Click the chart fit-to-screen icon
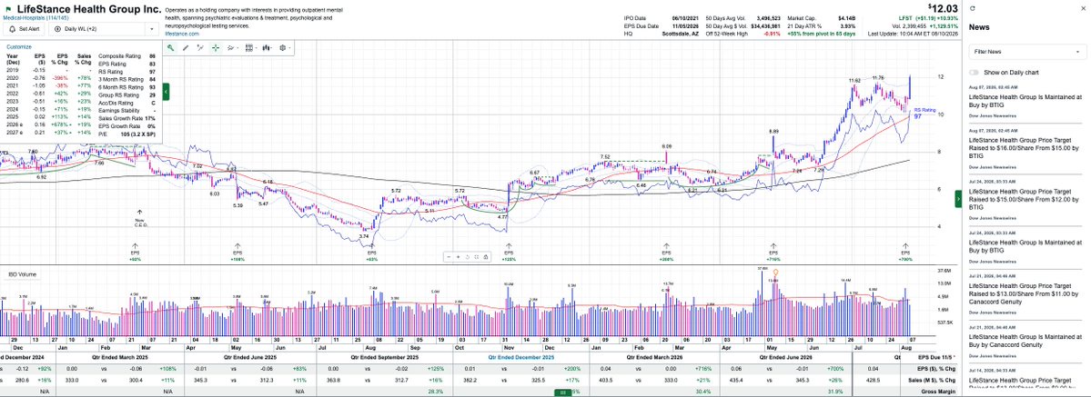1091x397 pixels. coord(476,256)
